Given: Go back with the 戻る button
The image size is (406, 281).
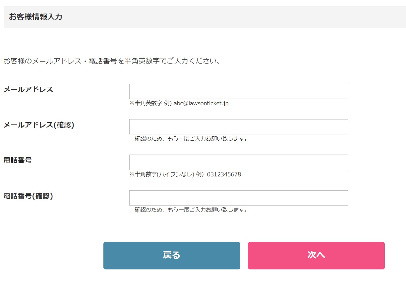Looking at the screenshot, I should (x=172, y=256).
